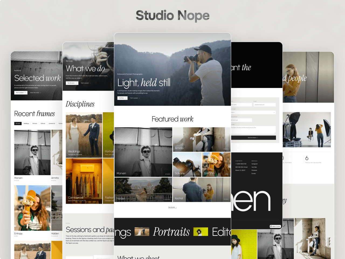Viewport: 345px width, 259px height.
Task: Open the Tumblr social link
Action: (x=254, y=173)
